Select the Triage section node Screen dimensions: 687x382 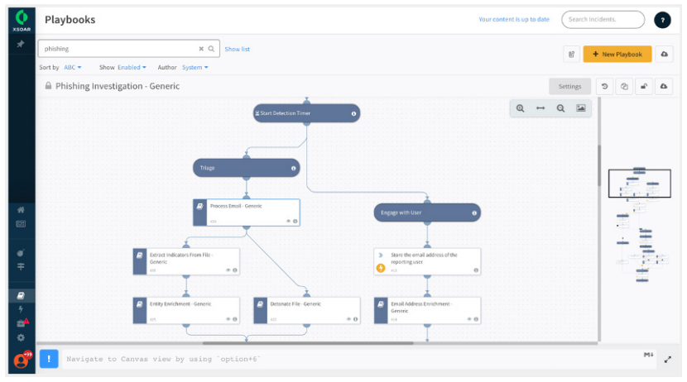[246, 168]
